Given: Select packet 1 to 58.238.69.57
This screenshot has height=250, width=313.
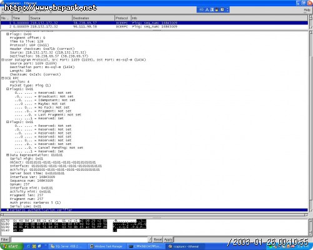Looking at the screenshot, I should tap(154, 23).
